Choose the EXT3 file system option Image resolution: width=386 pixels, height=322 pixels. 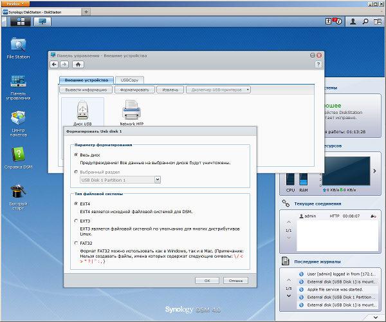(x=76, y=221)
